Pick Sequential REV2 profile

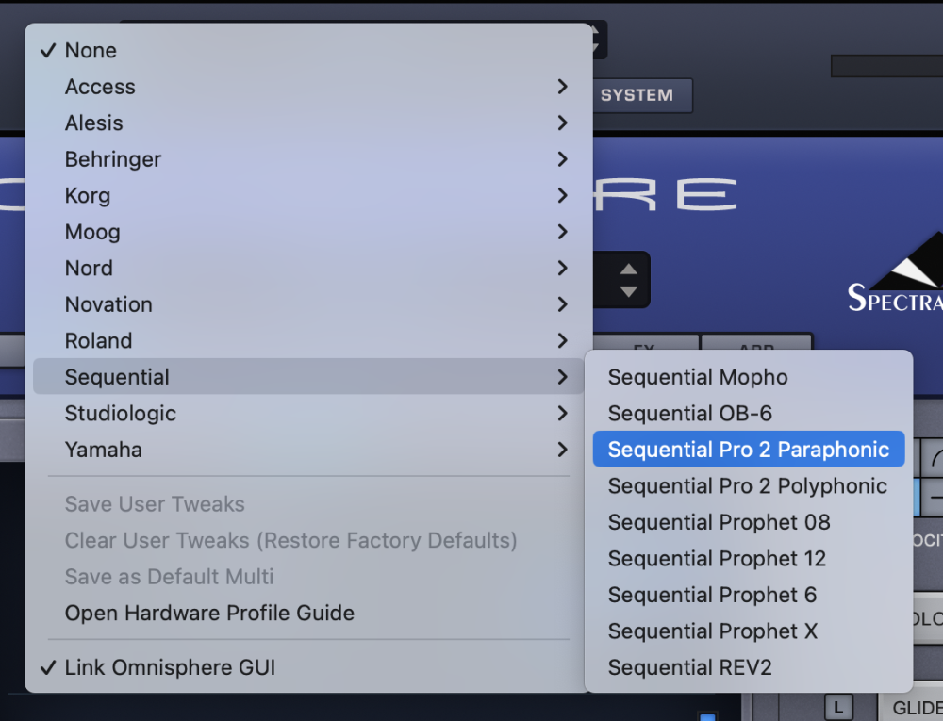pos(689,668)
